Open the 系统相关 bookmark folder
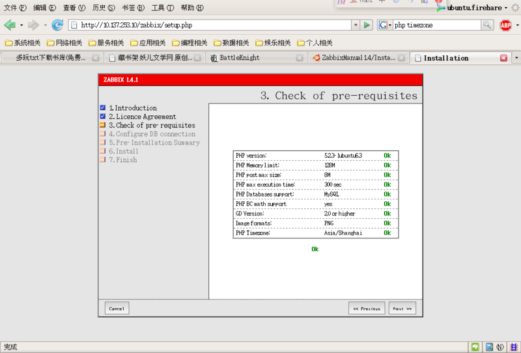This screenshot has width=521, height=353. (23, 43)
